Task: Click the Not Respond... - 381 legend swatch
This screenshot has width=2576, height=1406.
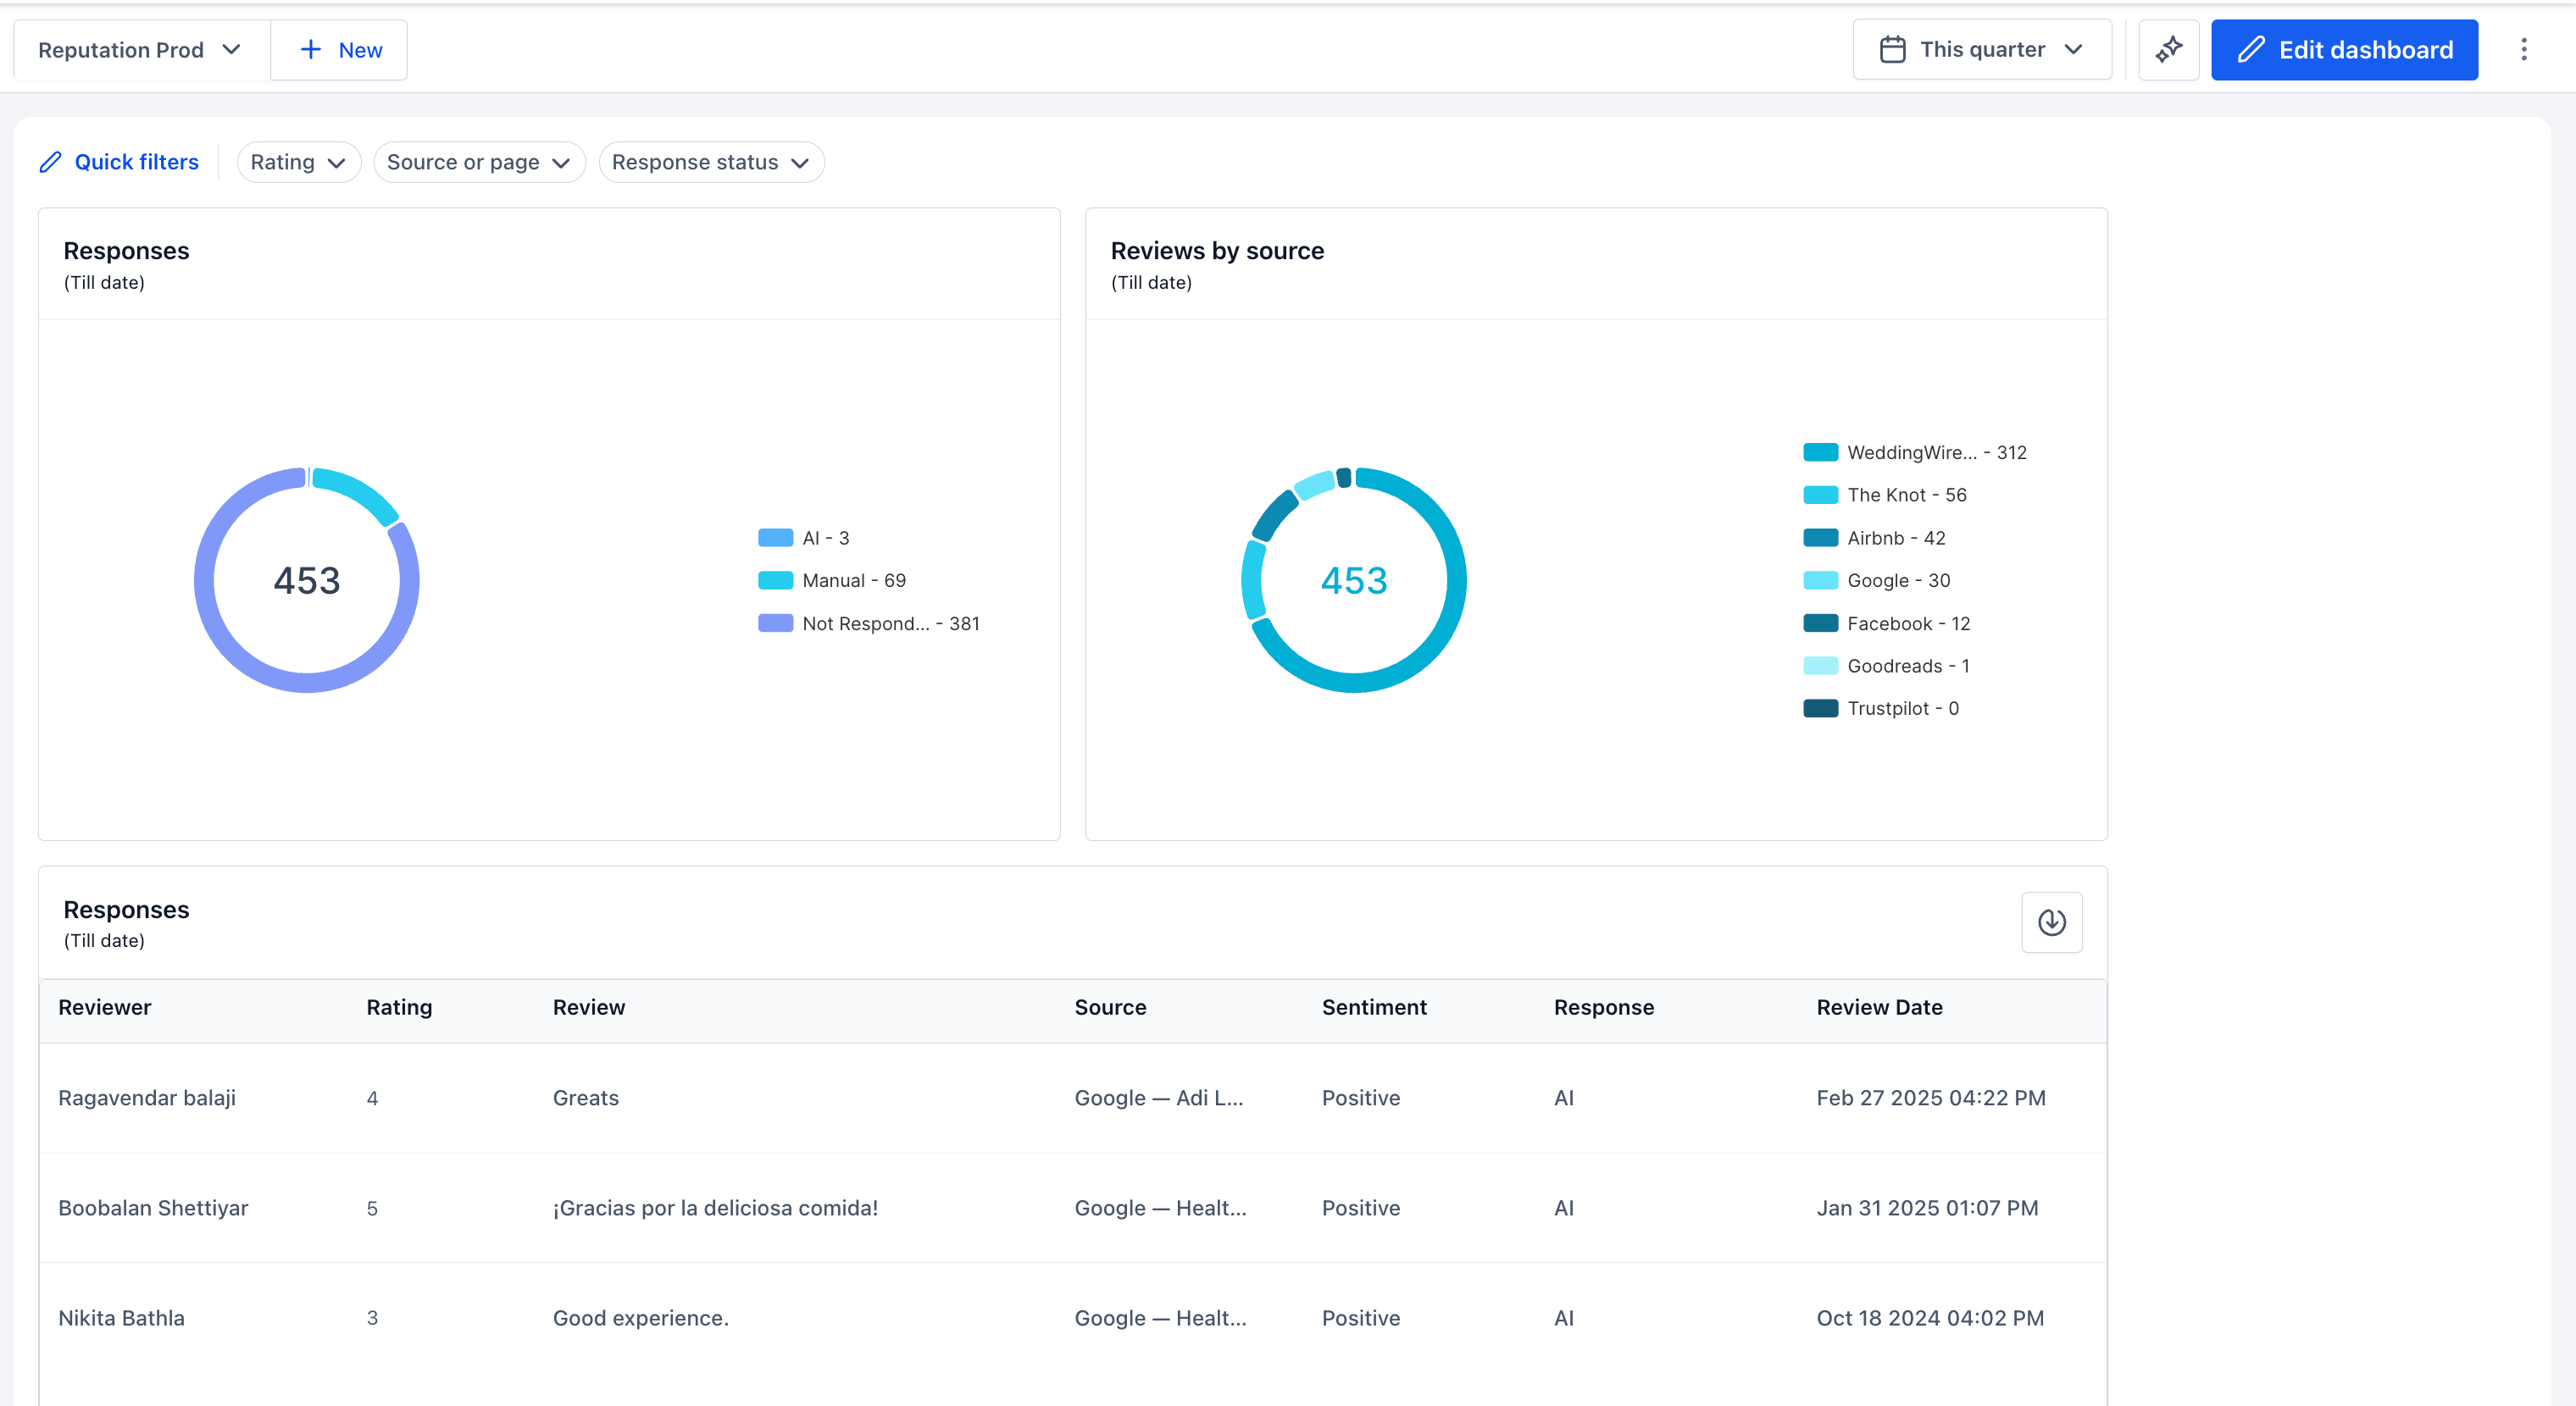Action: [775, 623]
